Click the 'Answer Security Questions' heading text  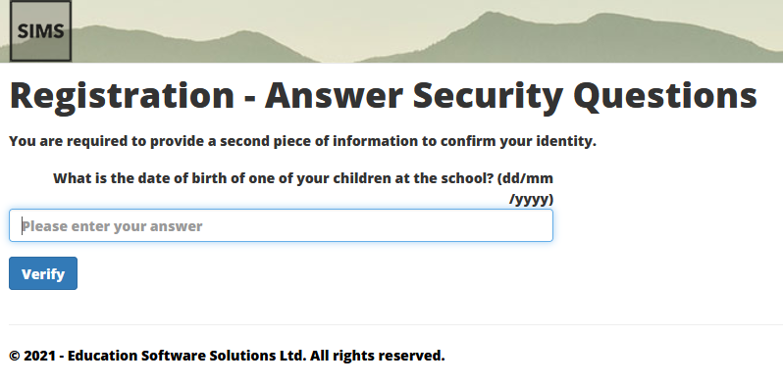pyautogui.click(x=511, y=96)
